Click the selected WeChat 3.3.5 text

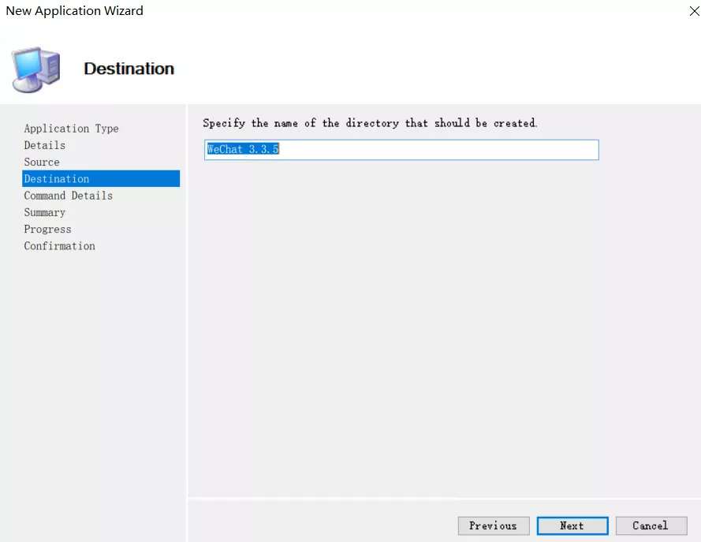click(x=243, y=149)
